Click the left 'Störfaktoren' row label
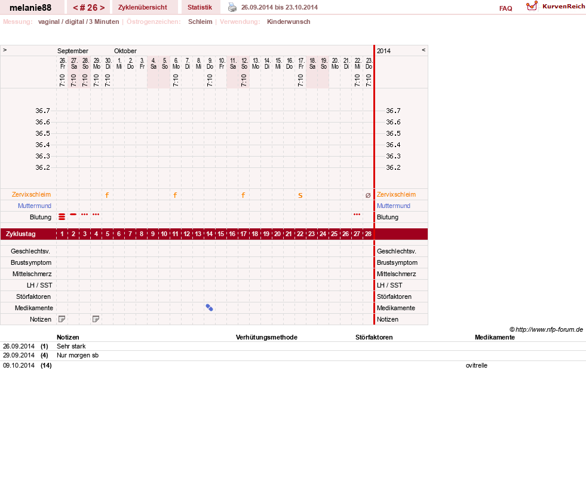The height and width of the screenshot is (480, 586). tap(33, 296)
